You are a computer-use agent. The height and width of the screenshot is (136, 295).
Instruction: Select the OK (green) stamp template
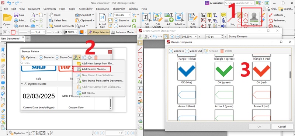(x=224, y=71)
